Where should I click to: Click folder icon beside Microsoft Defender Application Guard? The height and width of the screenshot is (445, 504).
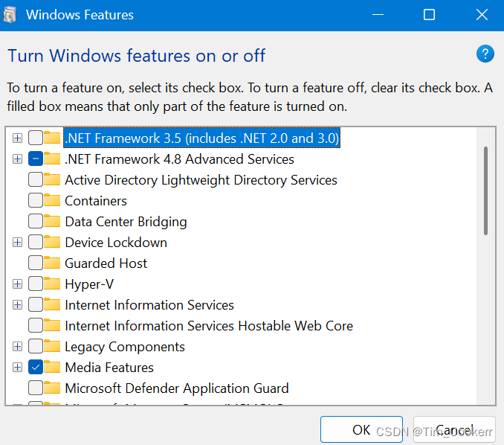coord(52,388)
